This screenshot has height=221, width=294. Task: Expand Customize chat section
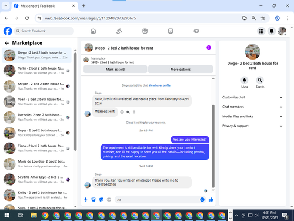(x=252, y=97)
